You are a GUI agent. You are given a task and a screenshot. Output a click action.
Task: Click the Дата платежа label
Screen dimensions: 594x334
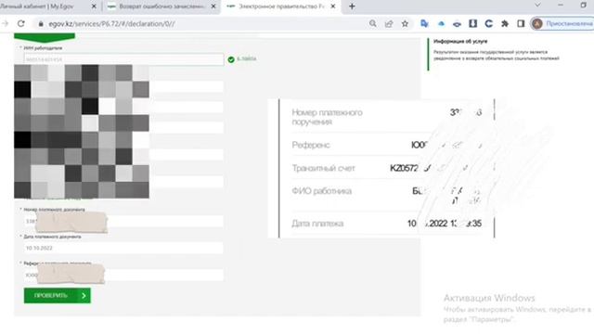[x=317, y=224]
